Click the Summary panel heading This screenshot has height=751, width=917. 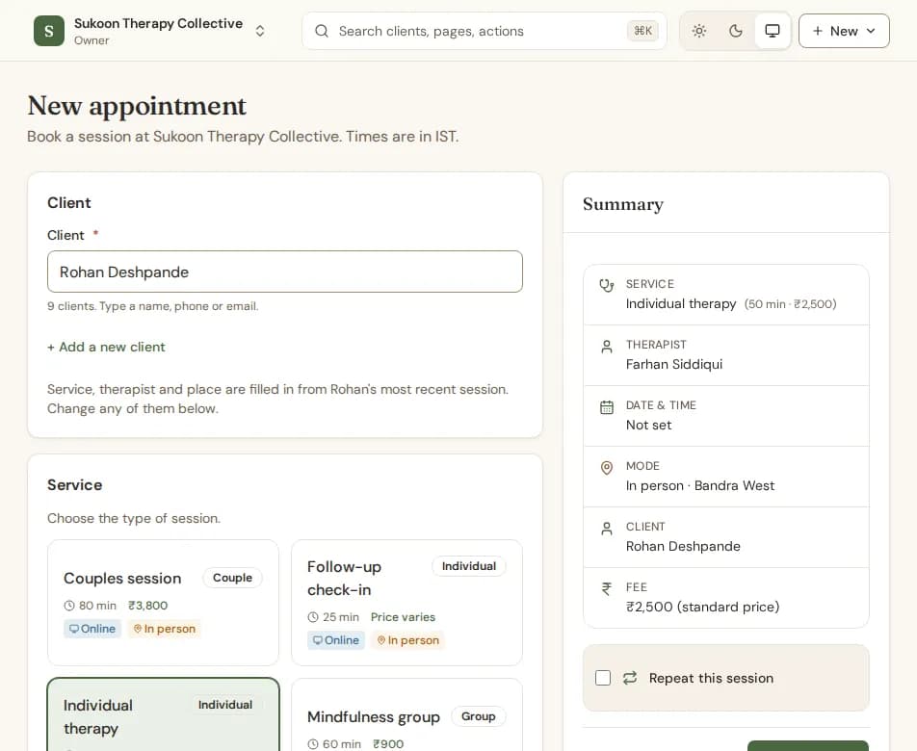click(623, 204)
